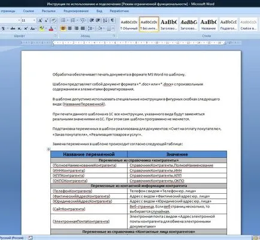Switch to the Вид ribbon tab

click(x=99, y=11)
